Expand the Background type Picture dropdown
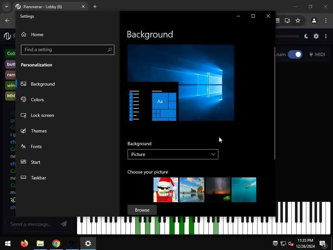This screenshot has width=333, height=250. tap(173, 154)
